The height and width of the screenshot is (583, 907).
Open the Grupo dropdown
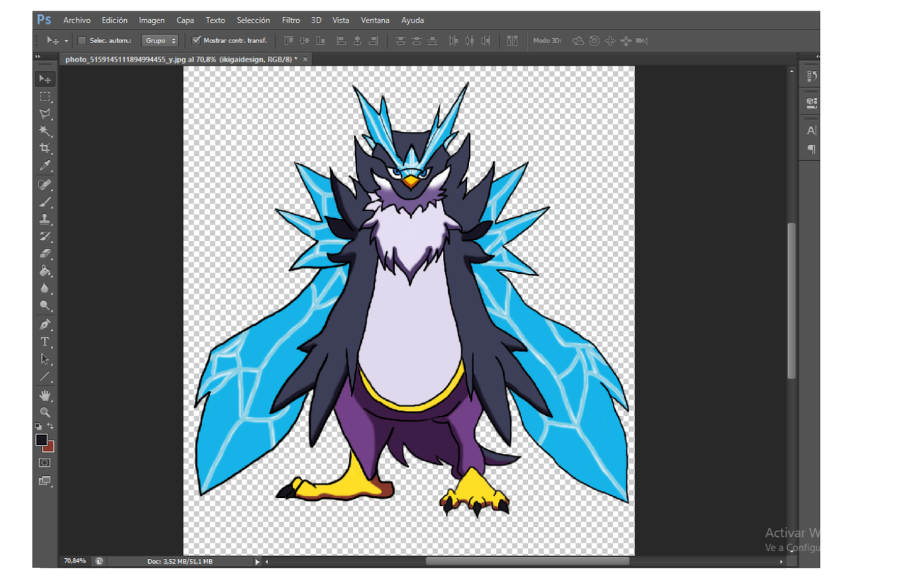click(159, 40)
